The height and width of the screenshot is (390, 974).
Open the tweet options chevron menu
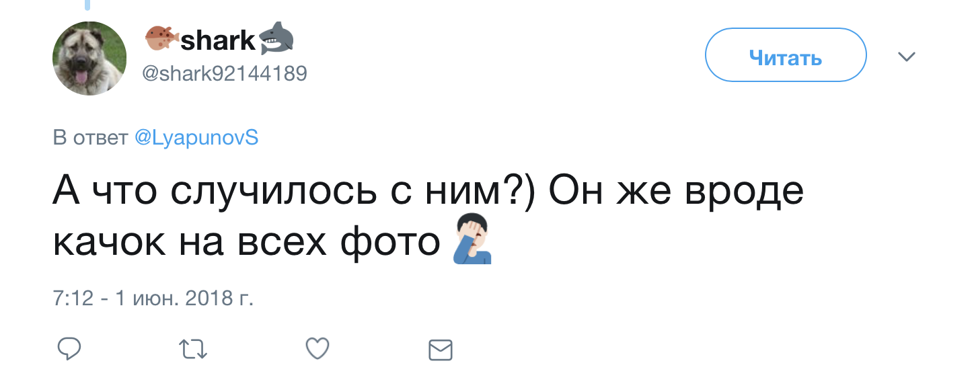[907, 57]
